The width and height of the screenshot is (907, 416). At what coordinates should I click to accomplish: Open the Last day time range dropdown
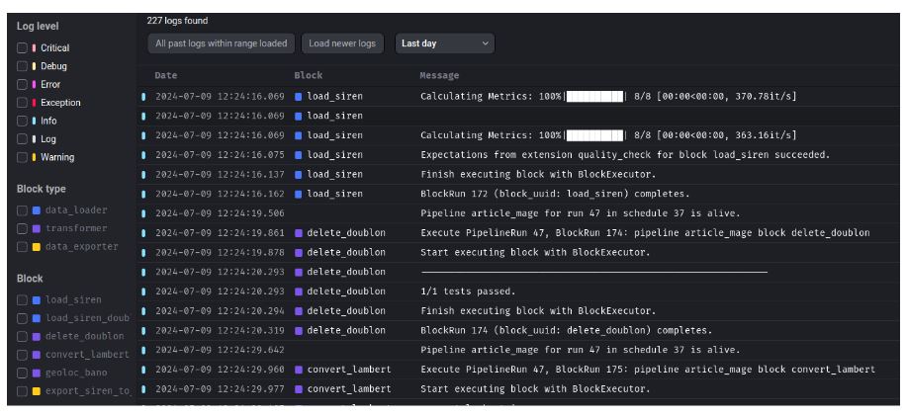444,43
